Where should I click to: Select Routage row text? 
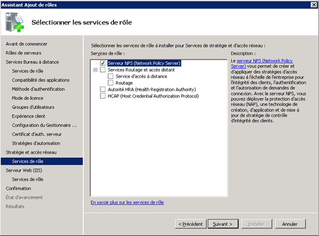click(124, 83)
